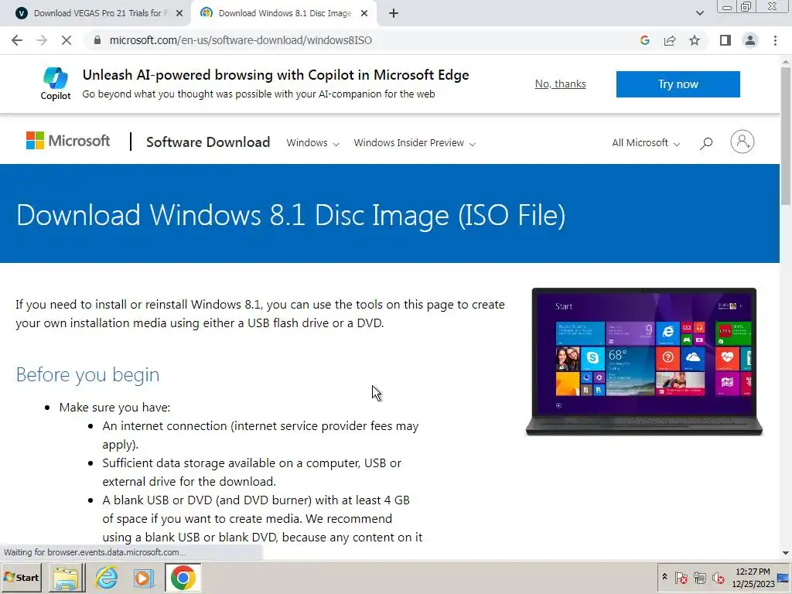
Task: Show hidden system tray icons arrow
Action: [664, 577]
